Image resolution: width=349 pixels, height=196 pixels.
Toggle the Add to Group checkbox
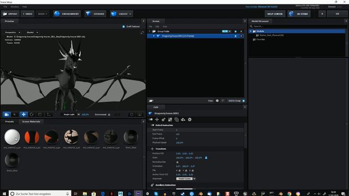[x=244, y=101]
